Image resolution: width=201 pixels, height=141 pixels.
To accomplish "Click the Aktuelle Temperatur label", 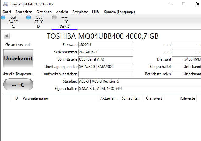I will point(18,74).
